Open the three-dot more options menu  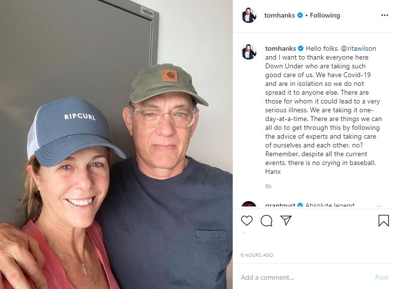coord(384,15)
